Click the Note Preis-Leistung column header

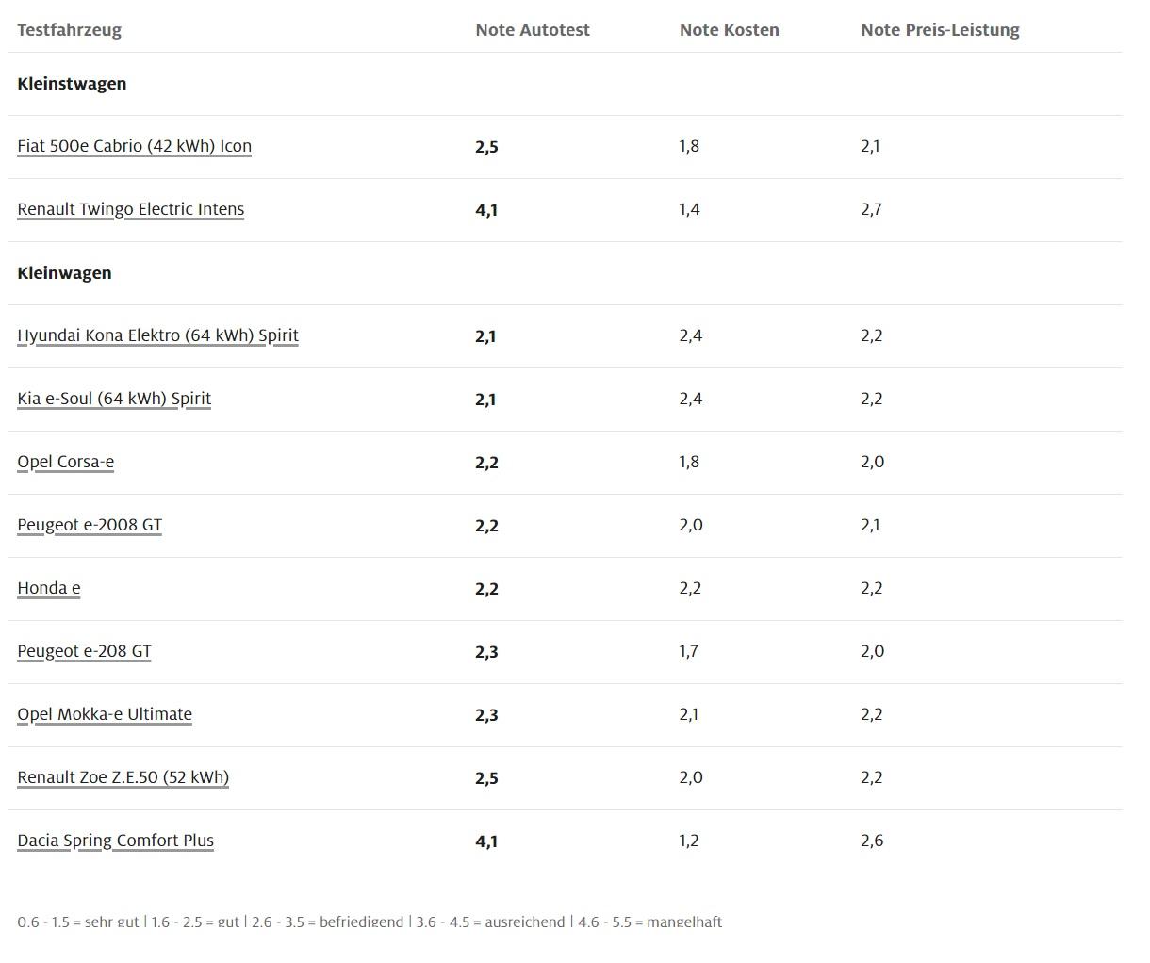point(940,30)
